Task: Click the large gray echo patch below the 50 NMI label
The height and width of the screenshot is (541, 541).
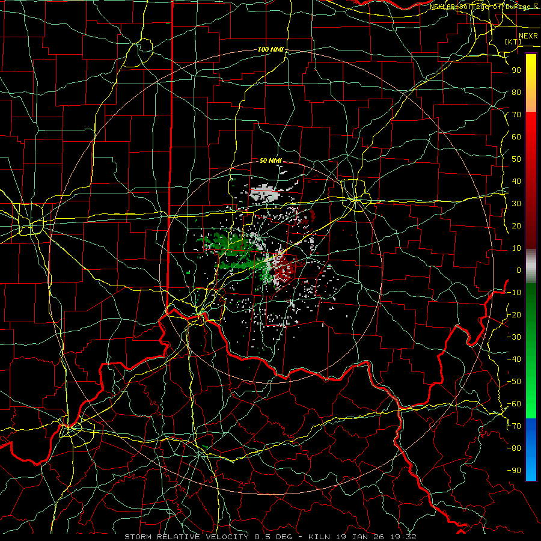Action: 265,194
